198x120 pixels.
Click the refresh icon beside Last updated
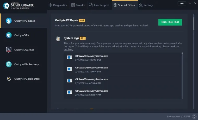[x=194, y=116]
